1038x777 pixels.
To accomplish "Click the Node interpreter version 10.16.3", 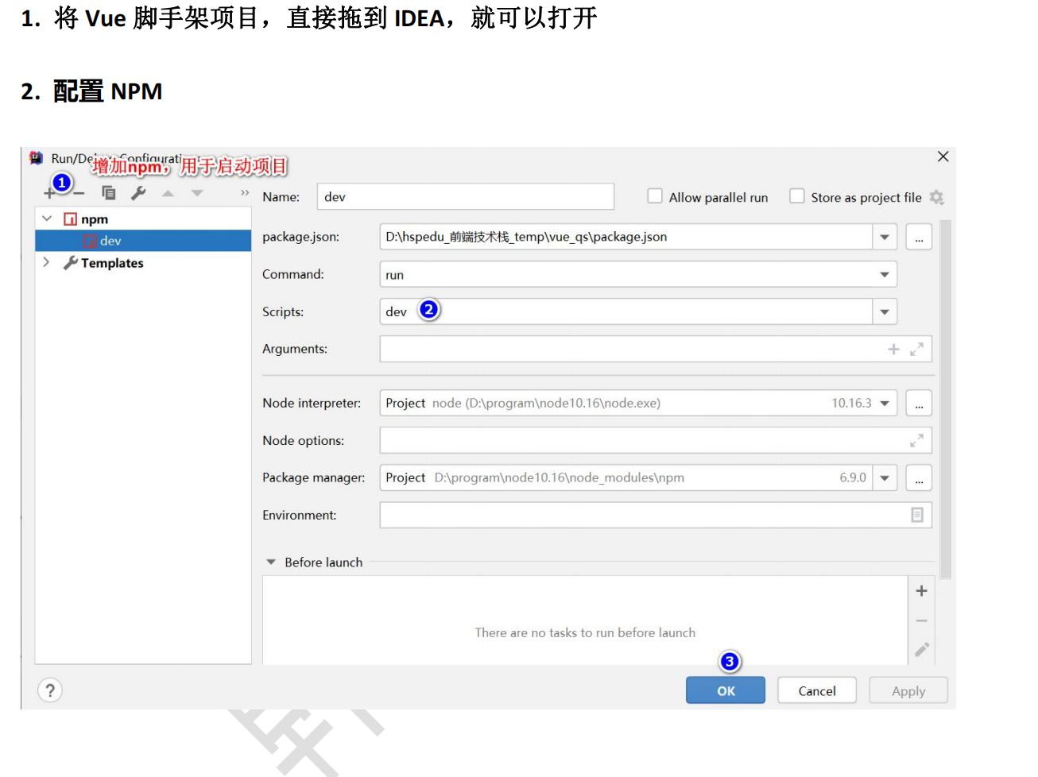I will click(851, 403).
